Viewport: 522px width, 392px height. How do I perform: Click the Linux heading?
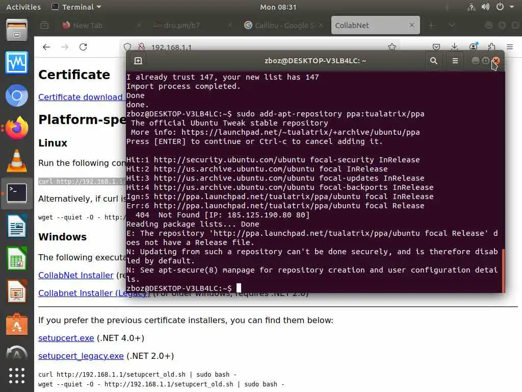(53, 143)
